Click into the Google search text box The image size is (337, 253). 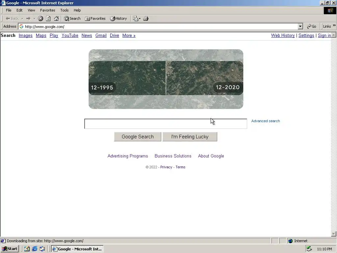pos(166,124)
